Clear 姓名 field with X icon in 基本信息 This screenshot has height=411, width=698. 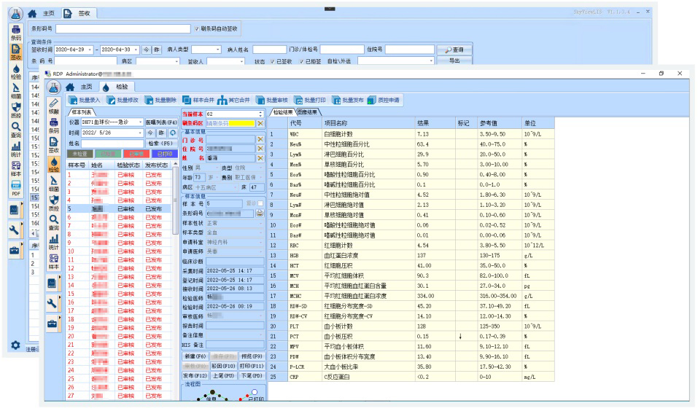[x=260, y=158]
